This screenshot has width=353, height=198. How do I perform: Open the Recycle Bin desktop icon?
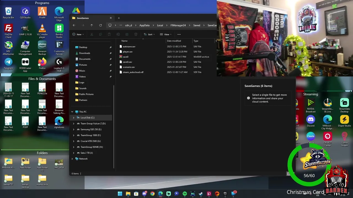[x=9, y=13]
